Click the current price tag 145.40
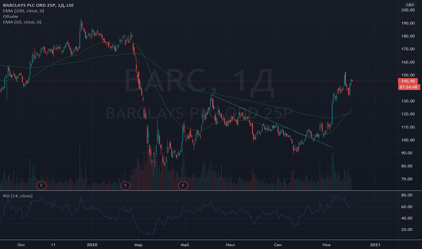Image resolution: width=422 pixels, height=249 pixels. point(408,81)
